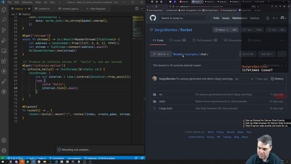This screenshot has height=164, width=291.
Task: Open the Manage gear in VS Code
Action: [4, 150]
